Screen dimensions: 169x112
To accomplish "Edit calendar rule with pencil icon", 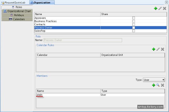I will pos(158,49).
